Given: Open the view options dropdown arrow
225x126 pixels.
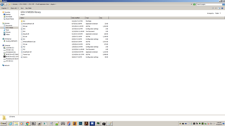Looking at the screenshot, I should [x=216, y=8].
